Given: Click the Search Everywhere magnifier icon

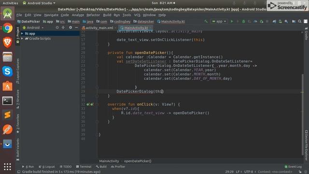Looking at the screenshot, I should (299, 21).
